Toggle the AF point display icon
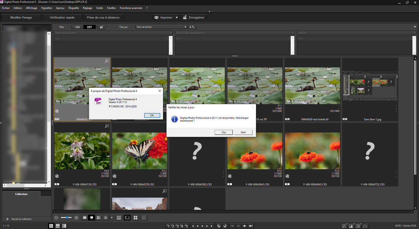The width and height of the screenshot is (419, 229). (358, 226)
